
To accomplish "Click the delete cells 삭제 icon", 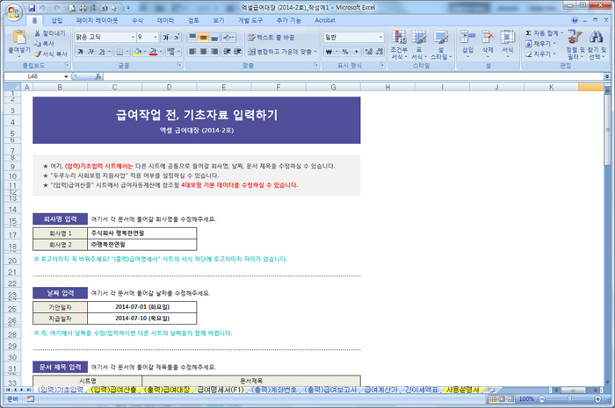I will pyautogui.click(x=488, y=37).
